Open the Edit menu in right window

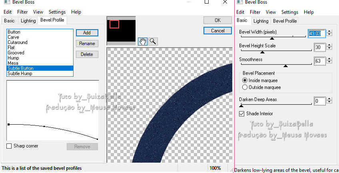pos(240,12)
